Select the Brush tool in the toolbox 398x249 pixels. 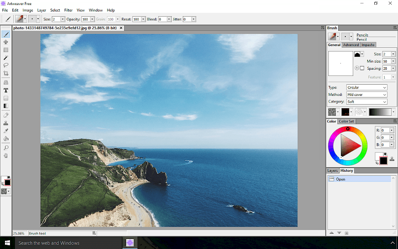coord(5,34)
